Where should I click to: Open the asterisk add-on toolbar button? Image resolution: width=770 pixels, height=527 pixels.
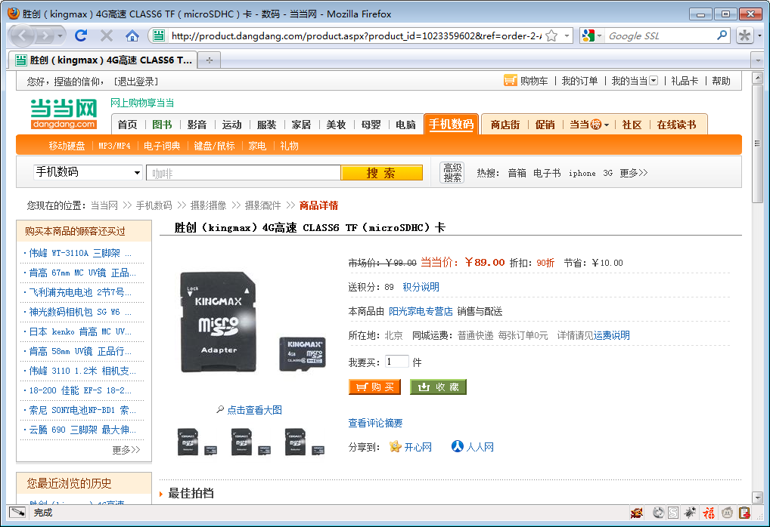[x=744, y=35]
